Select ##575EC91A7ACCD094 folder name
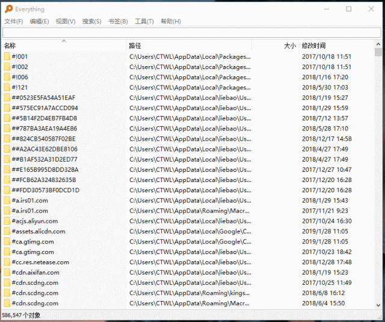Image resolution: width=385 pixels, height=322 pixels. (x=45, y=108)
